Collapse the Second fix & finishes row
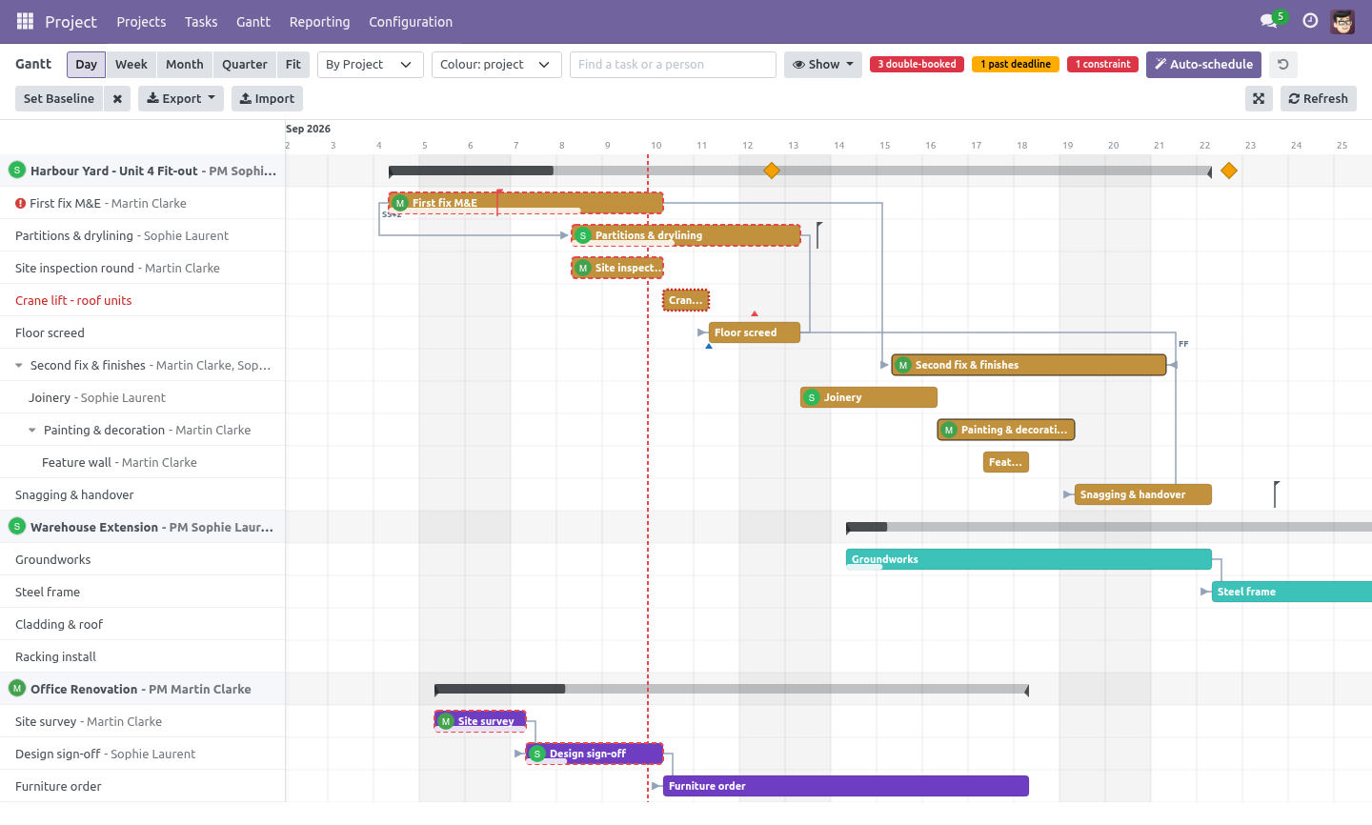 tap(19, 366)
